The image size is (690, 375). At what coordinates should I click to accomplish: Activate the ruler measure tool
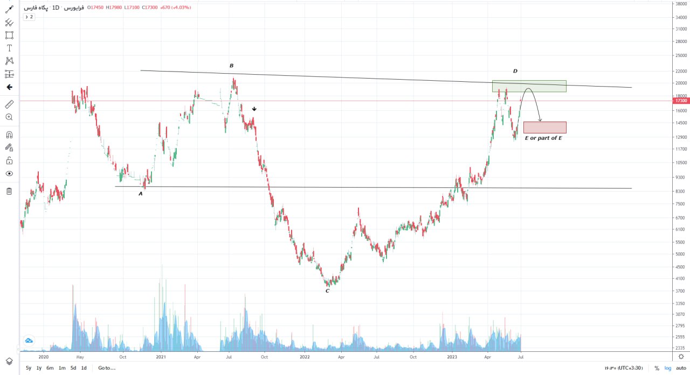point(9,104)
